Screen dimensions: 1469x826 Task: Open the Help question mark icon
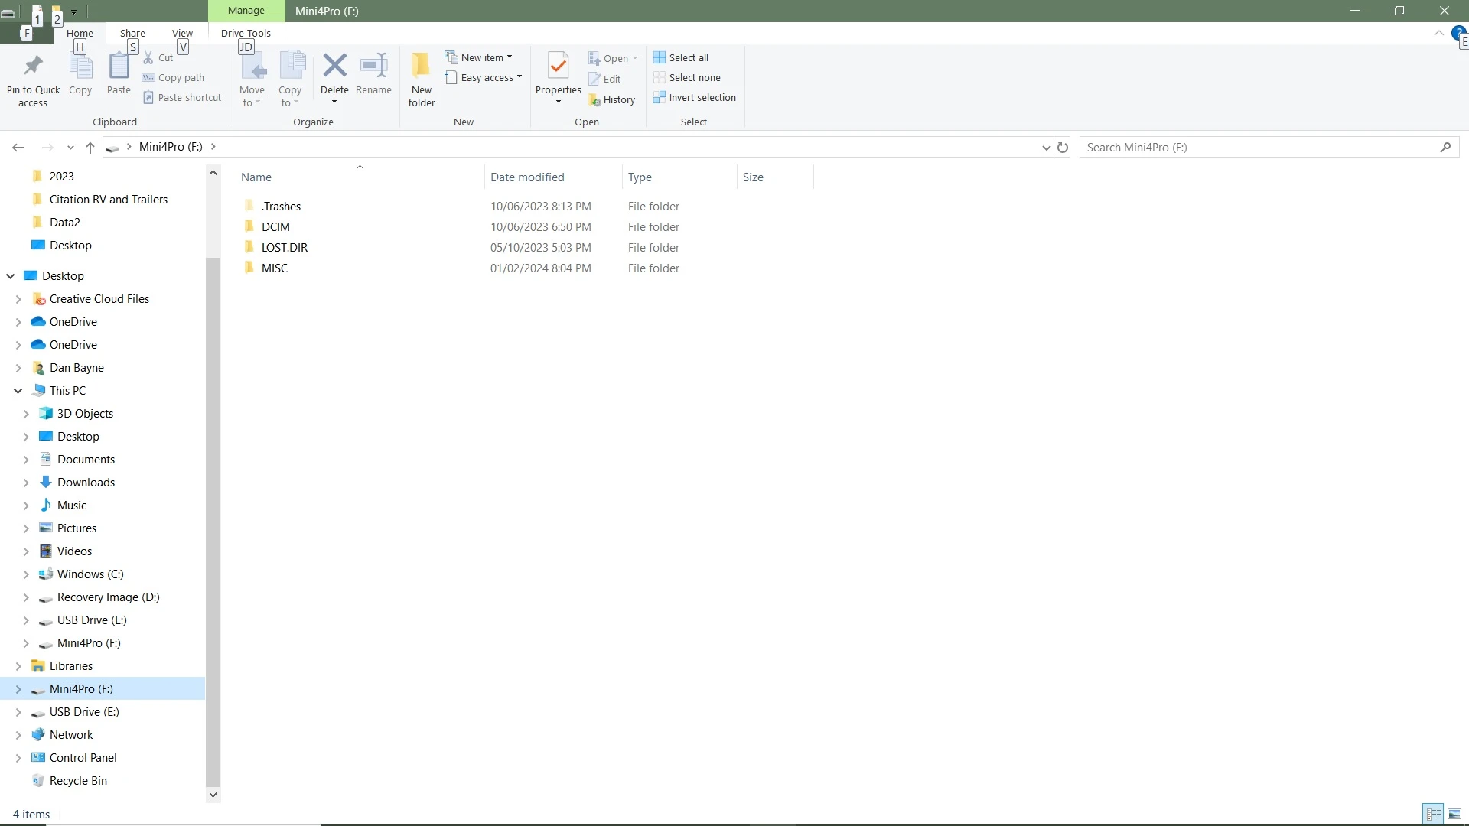pyautogui.click(x=1459, y=33)
